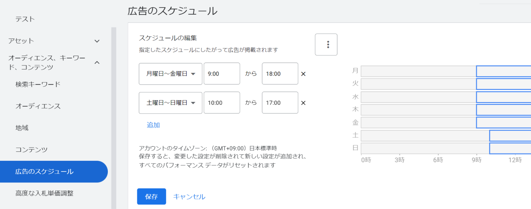The height and width of the screenshot is (209, 531).
Task: Open the 月曜日～金曜日 day dropdown
Action: (x=170, y=74)
